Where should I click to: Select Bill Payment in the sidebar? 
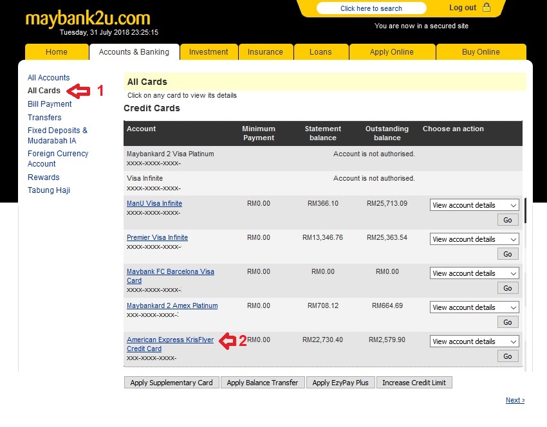(50, 104)
